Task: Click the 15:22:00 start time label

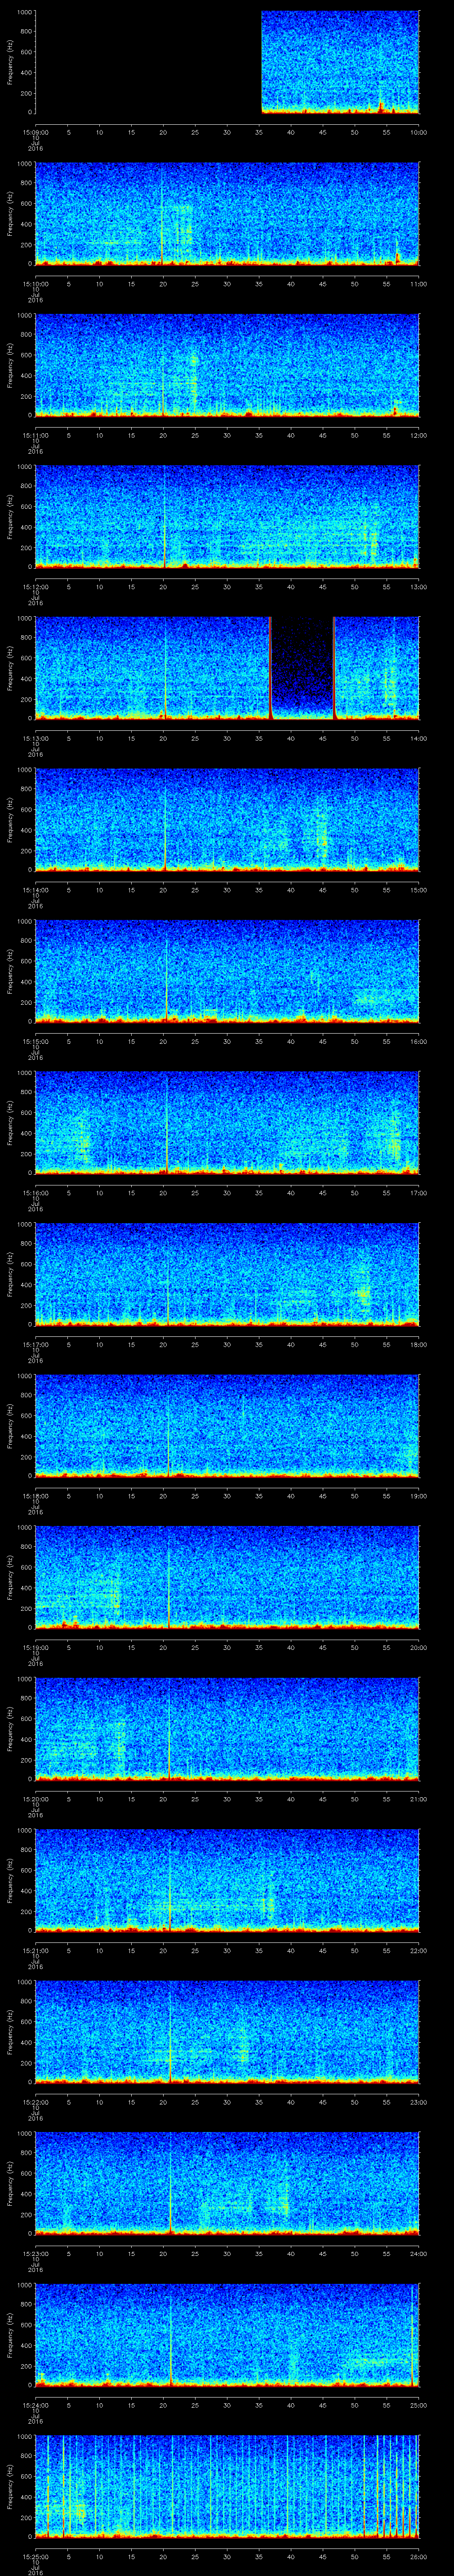Action: pyautogui.click(x=35, y=2099)
